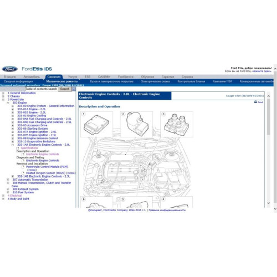Expand the 5 Body and Paint node
Image resolution: width=277 pixels, height=277 pixels.
click(x=3, y=199)
